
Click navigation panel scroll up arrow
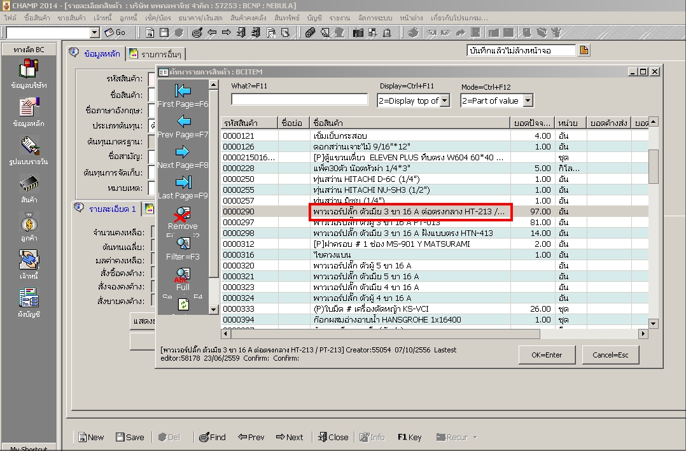[x=213, y=85]
